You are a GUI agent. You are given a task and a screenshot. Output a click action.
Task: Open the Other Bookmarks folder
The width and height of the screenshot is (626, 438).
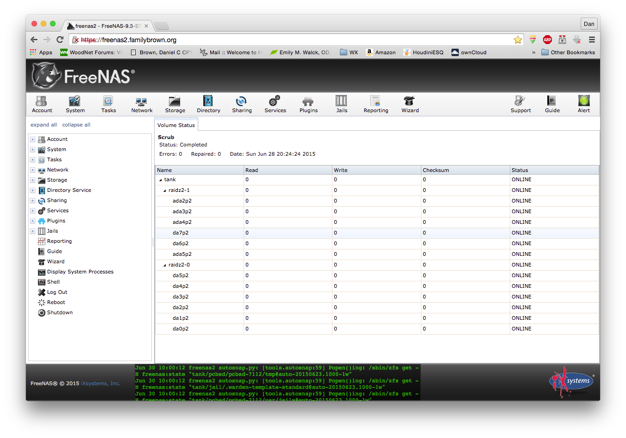click(568, 52)
